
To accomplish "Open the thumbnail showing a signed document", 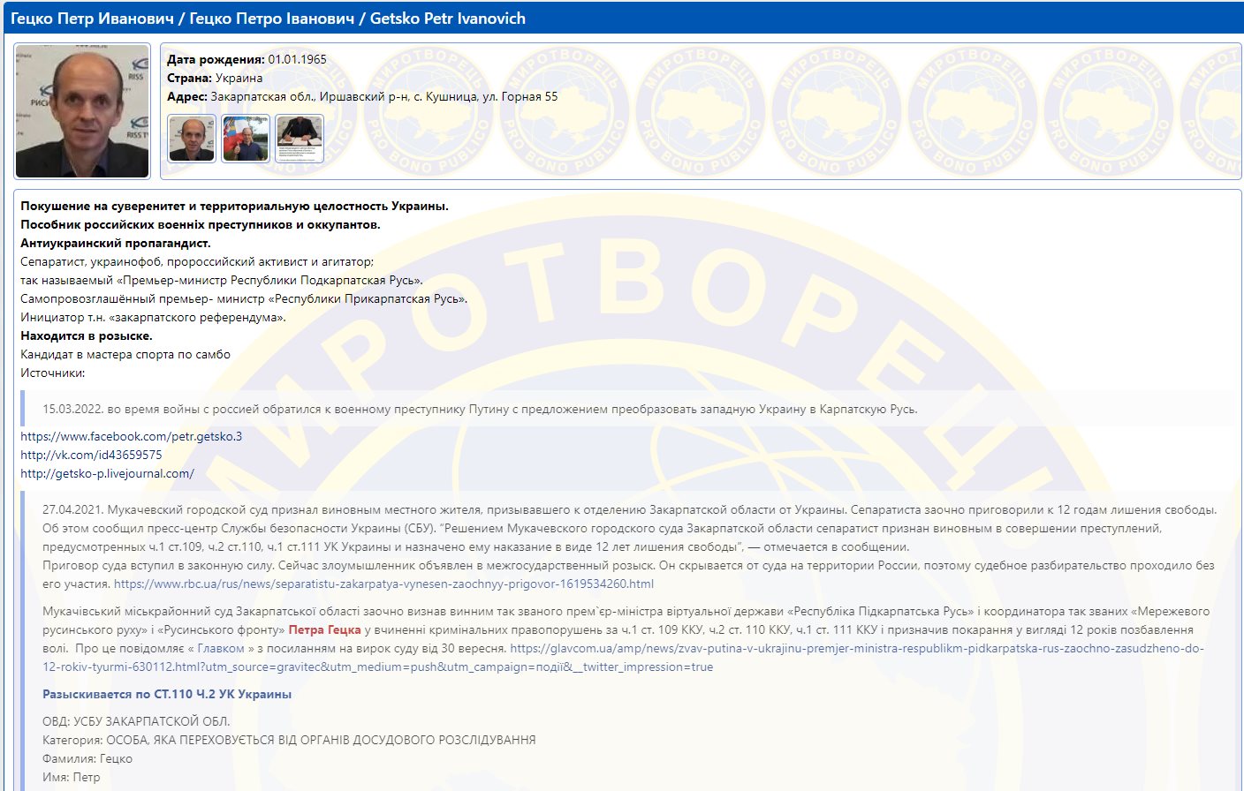I will [300, 139].
